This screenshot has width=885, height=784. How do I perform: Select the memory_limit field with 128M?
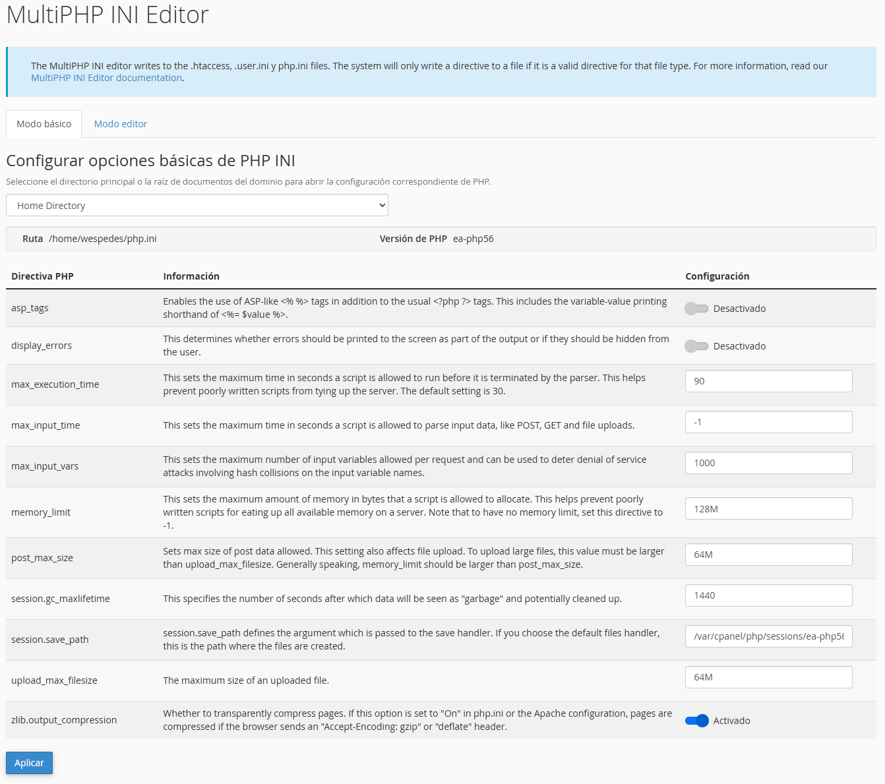(768, 509)
